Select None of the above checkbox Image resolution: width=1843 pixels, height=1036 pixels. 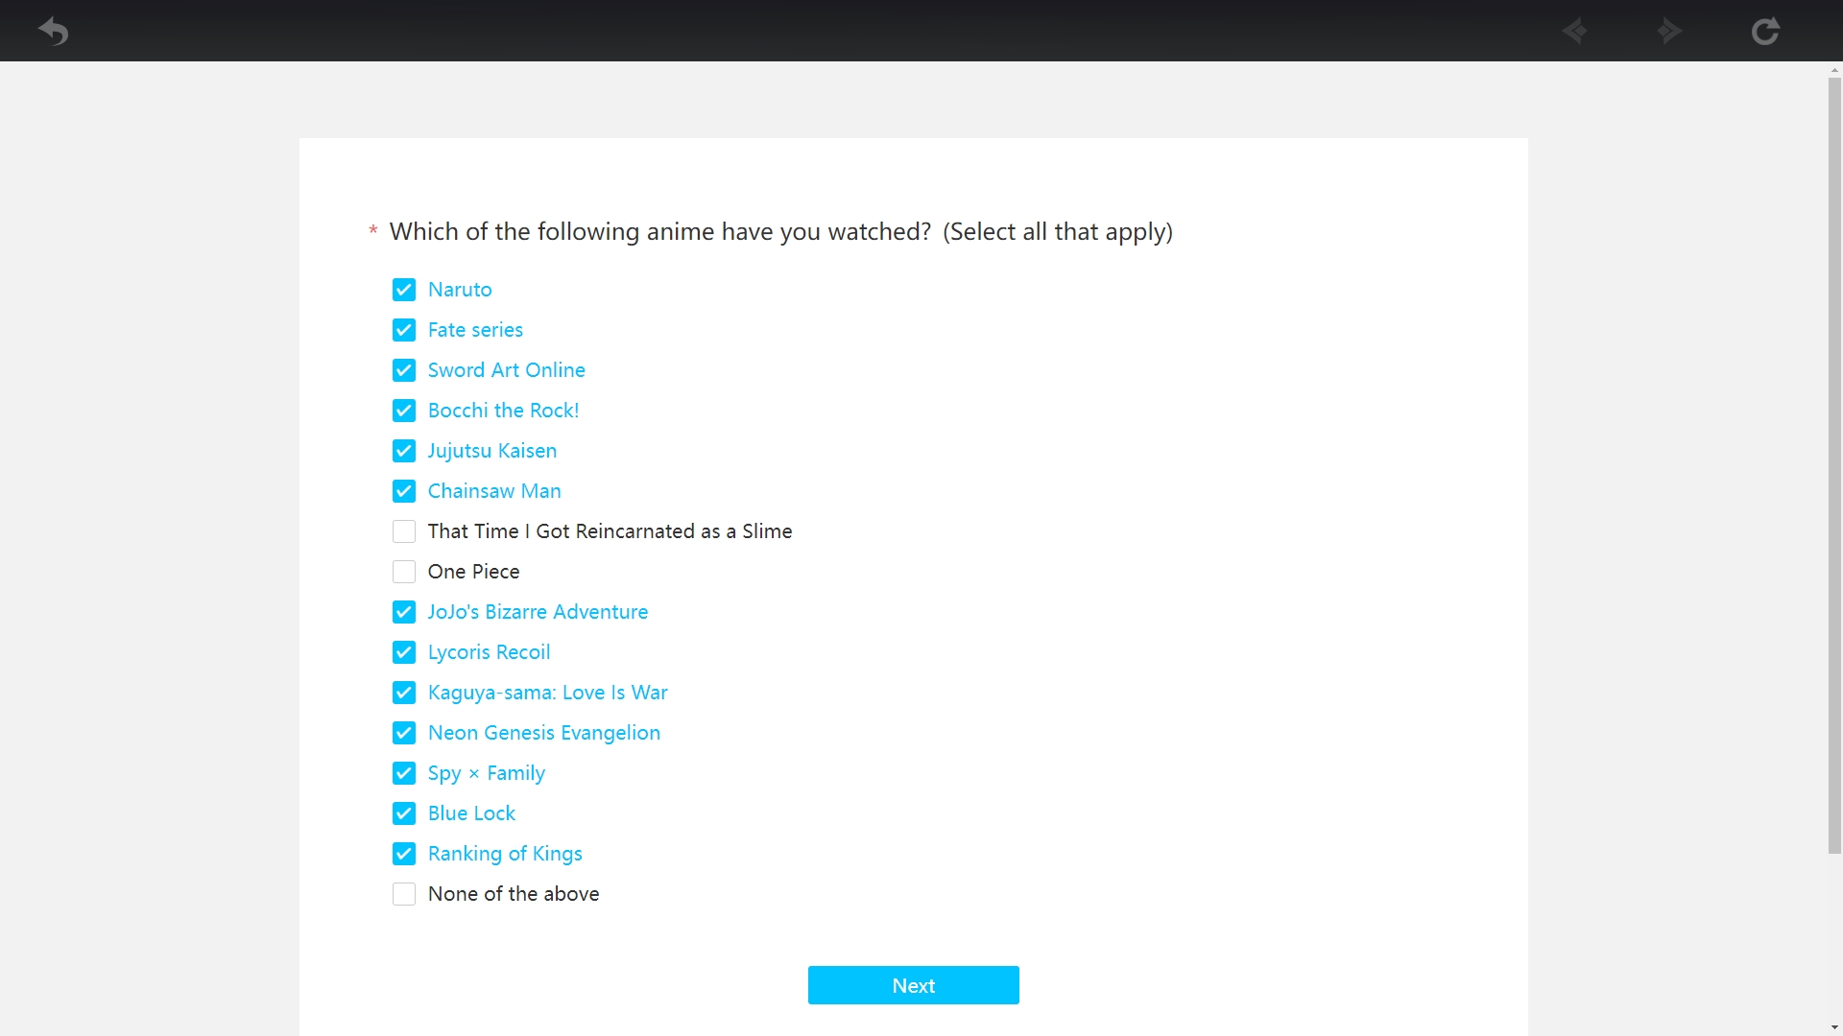coord(404,894)
